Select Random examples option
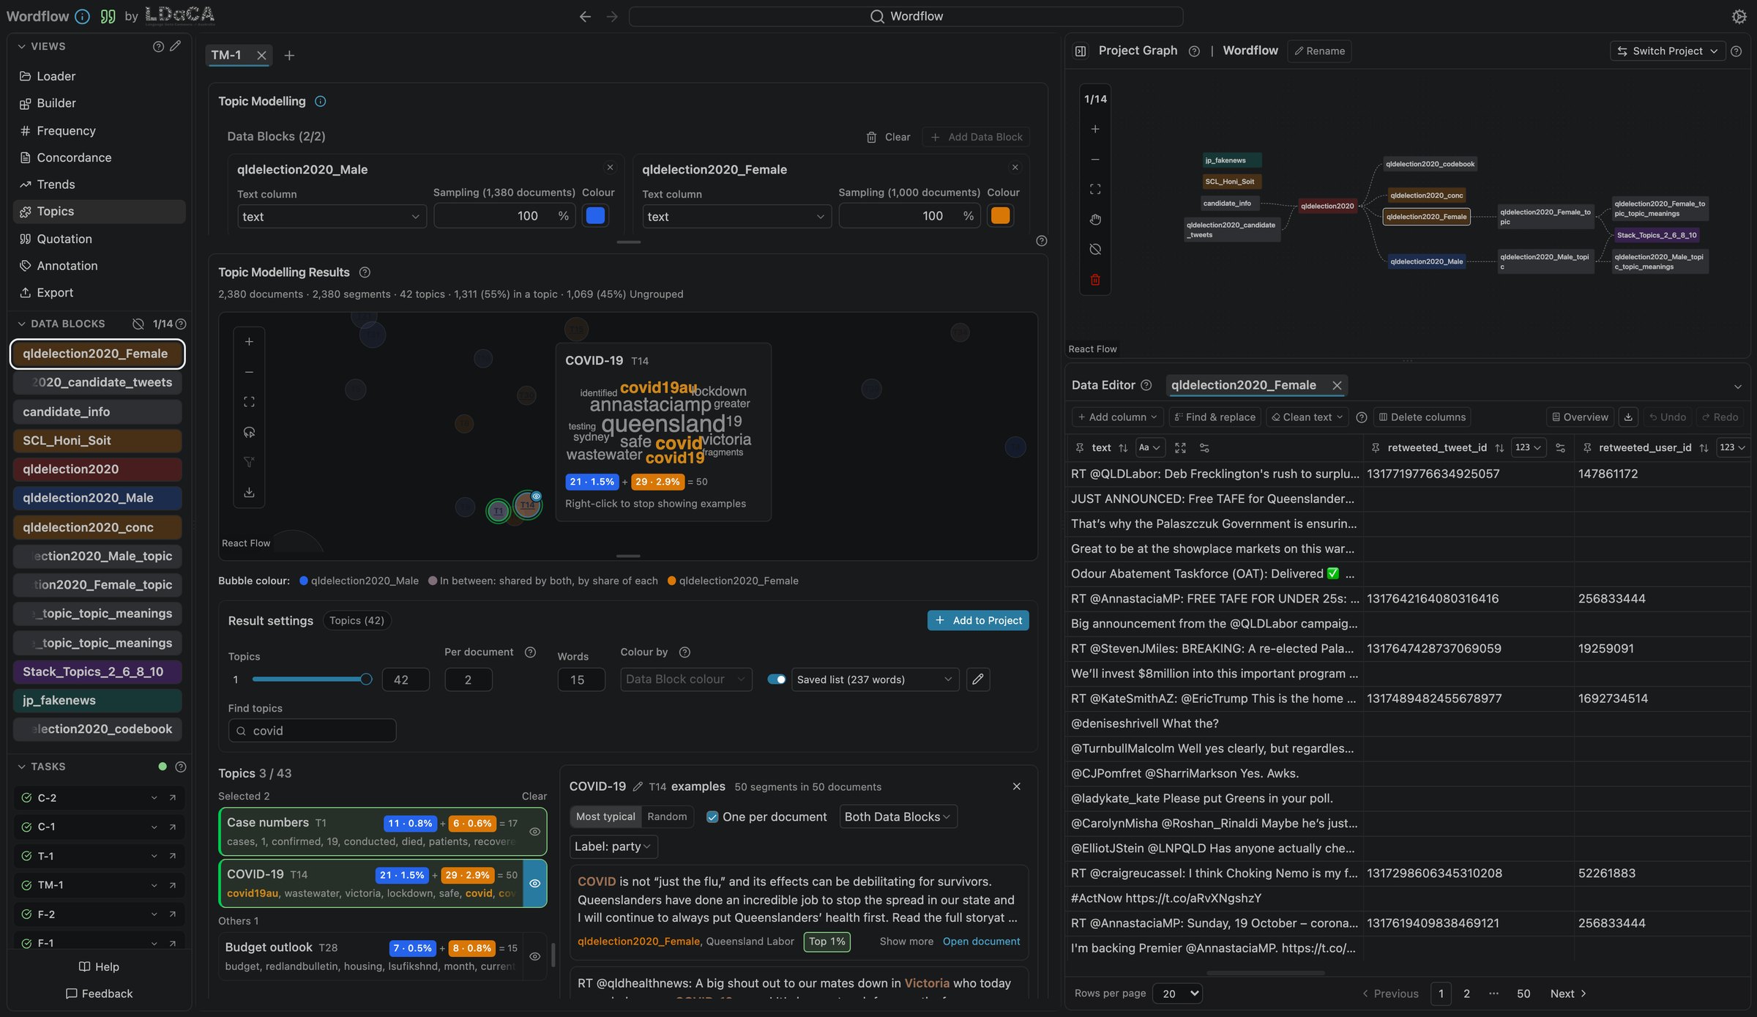Screen dimensions: 1757x1017 click(x=667, y=817)
